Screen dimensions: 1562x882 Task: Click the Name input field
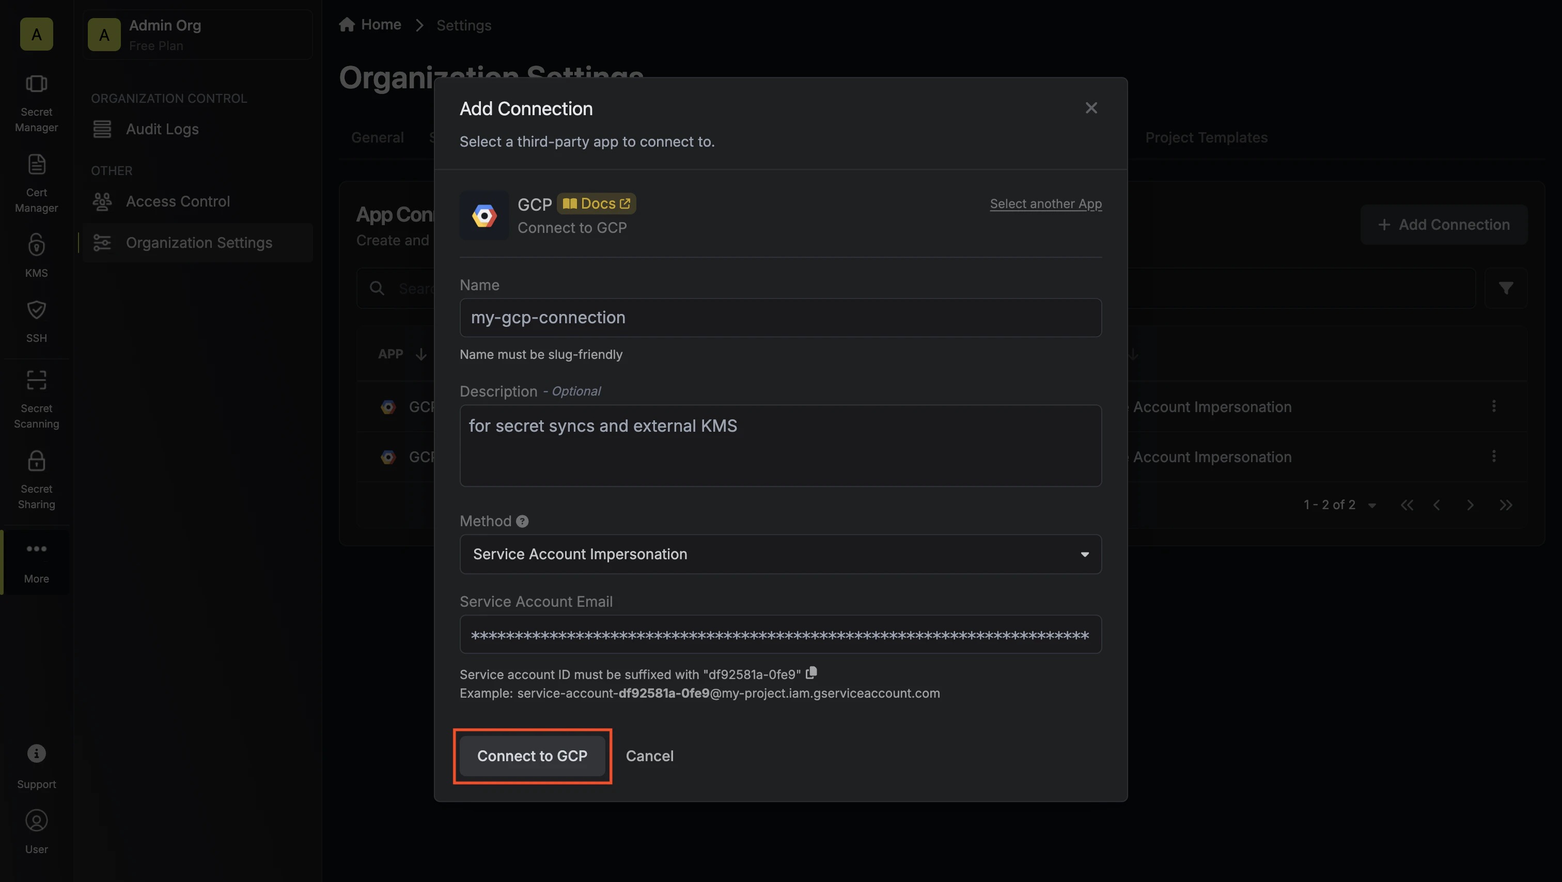tap(780, 318)
